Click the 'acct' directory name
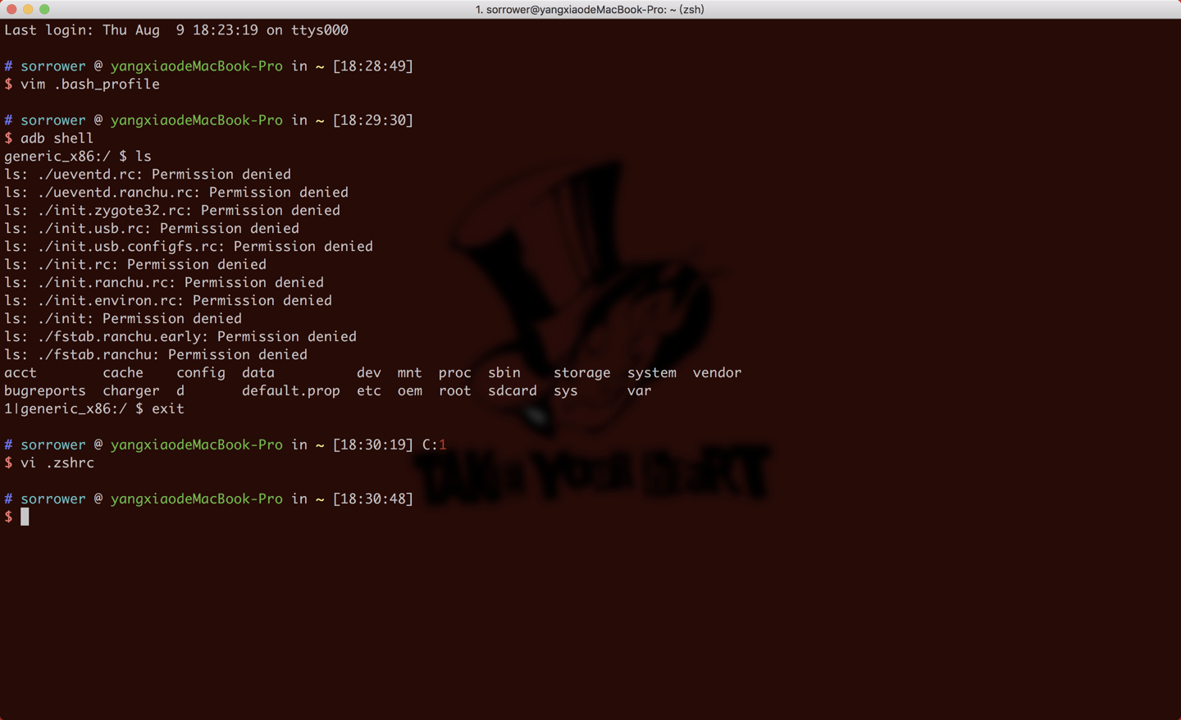Image resolution: width=1181 pixels, height=720 pixels. point(21,373)
